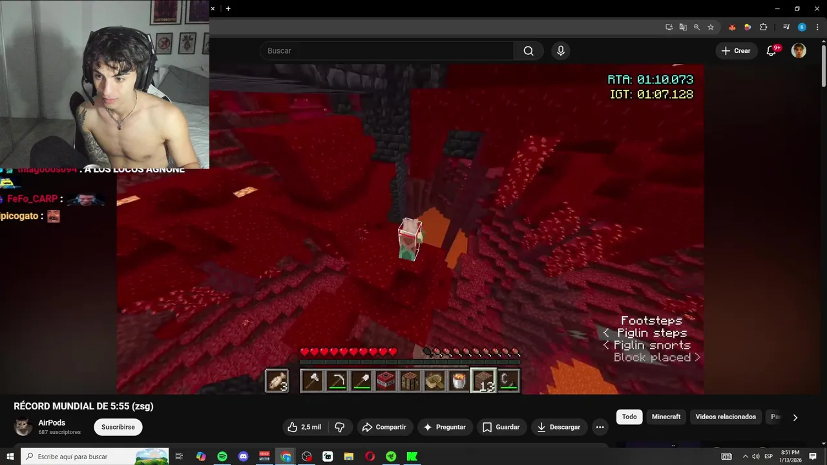The height and width of the screenshot is (465, 827).
Task: Open the colorful circles extension icon
Action: pos(748,27)
